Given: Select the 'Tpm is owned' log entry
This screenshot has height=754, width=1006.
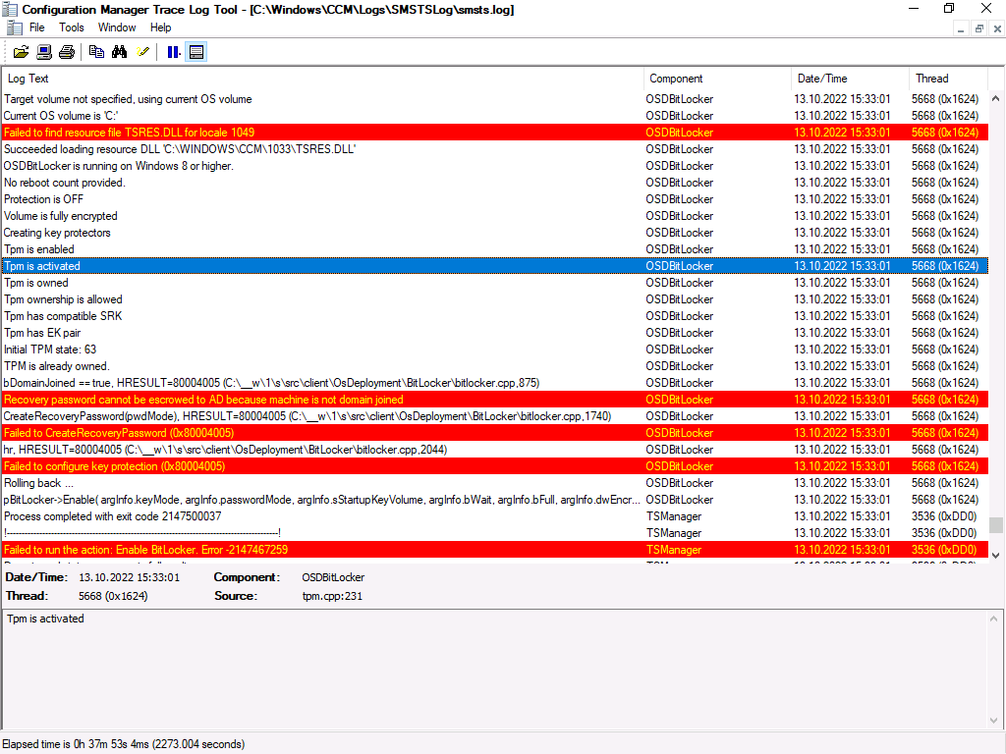Looking at the screenshot, I should pos(322,283).
